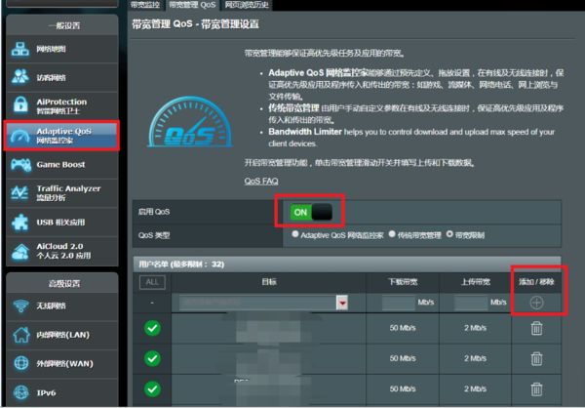
Task: Open the AiCloud 2.0 cloud icon
Action: [x=20, y=251]
